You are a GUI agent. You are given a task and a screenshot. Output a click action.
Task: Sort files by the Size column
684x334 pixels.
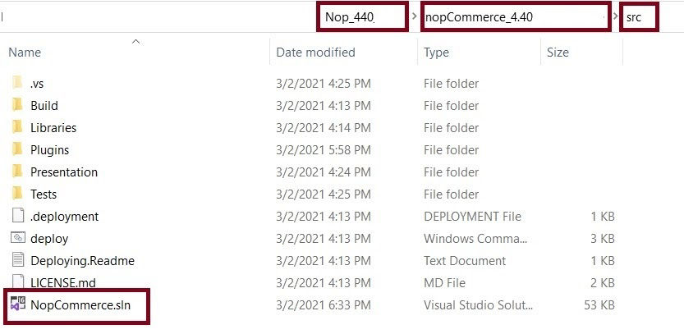click(558, 53)
